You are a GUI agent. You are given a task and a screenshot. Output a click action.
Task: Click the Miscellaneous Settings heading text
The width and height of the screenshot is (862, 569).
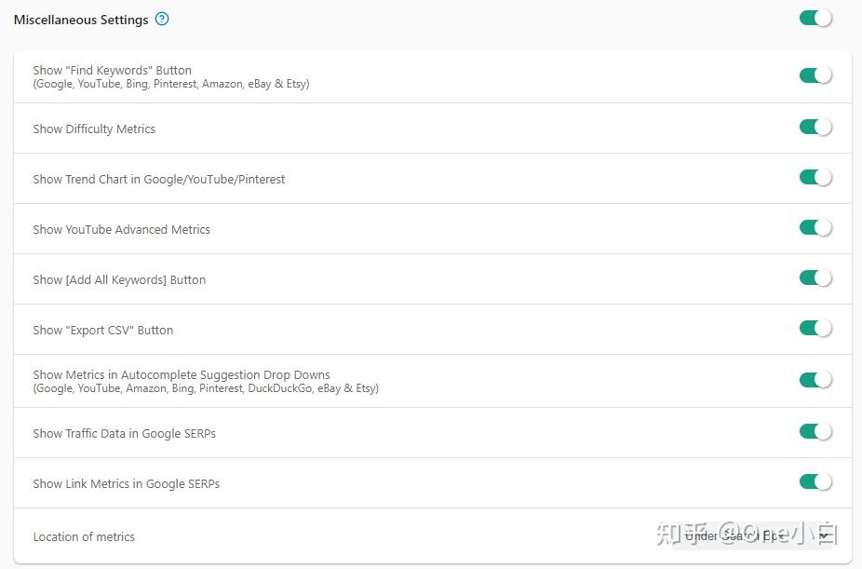click(x=81, y=20)
